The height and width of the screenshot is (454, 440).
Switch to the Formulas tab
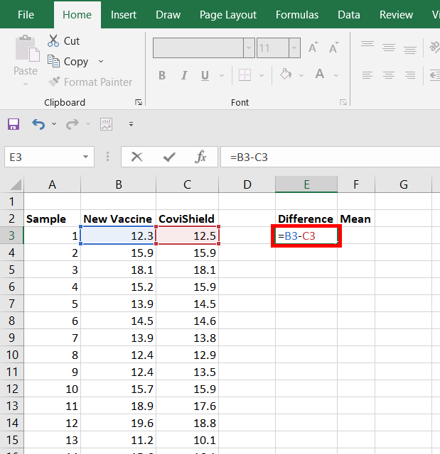[297, 14]
